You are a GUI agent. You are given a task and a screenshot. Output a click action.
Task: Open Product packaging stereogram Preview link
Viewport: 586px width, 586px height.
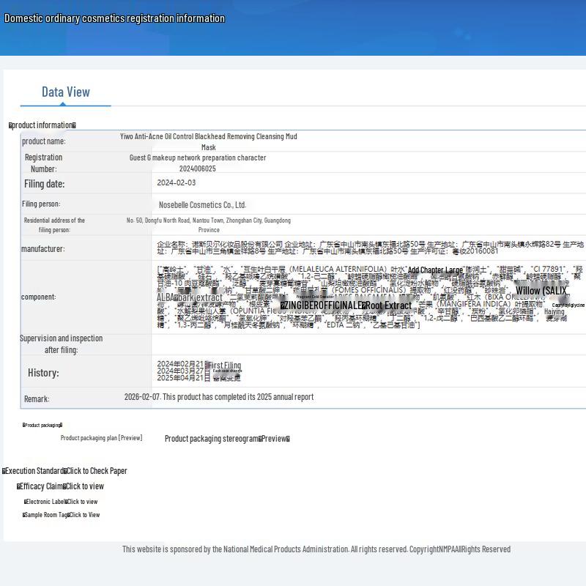[x=227, y=439]
